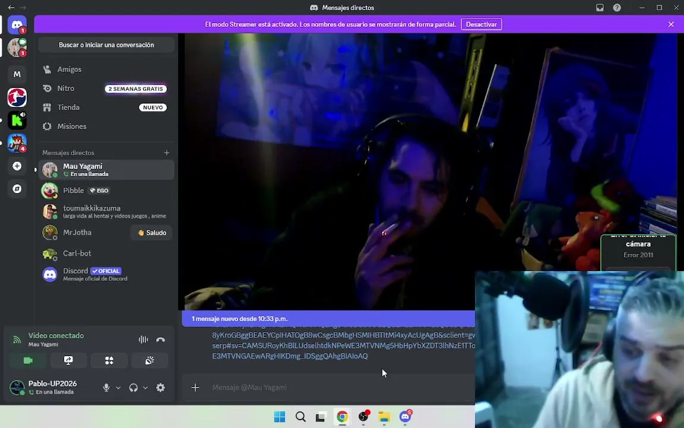
Task: Open the soundboard button
Action: click(x=150, y=360)
